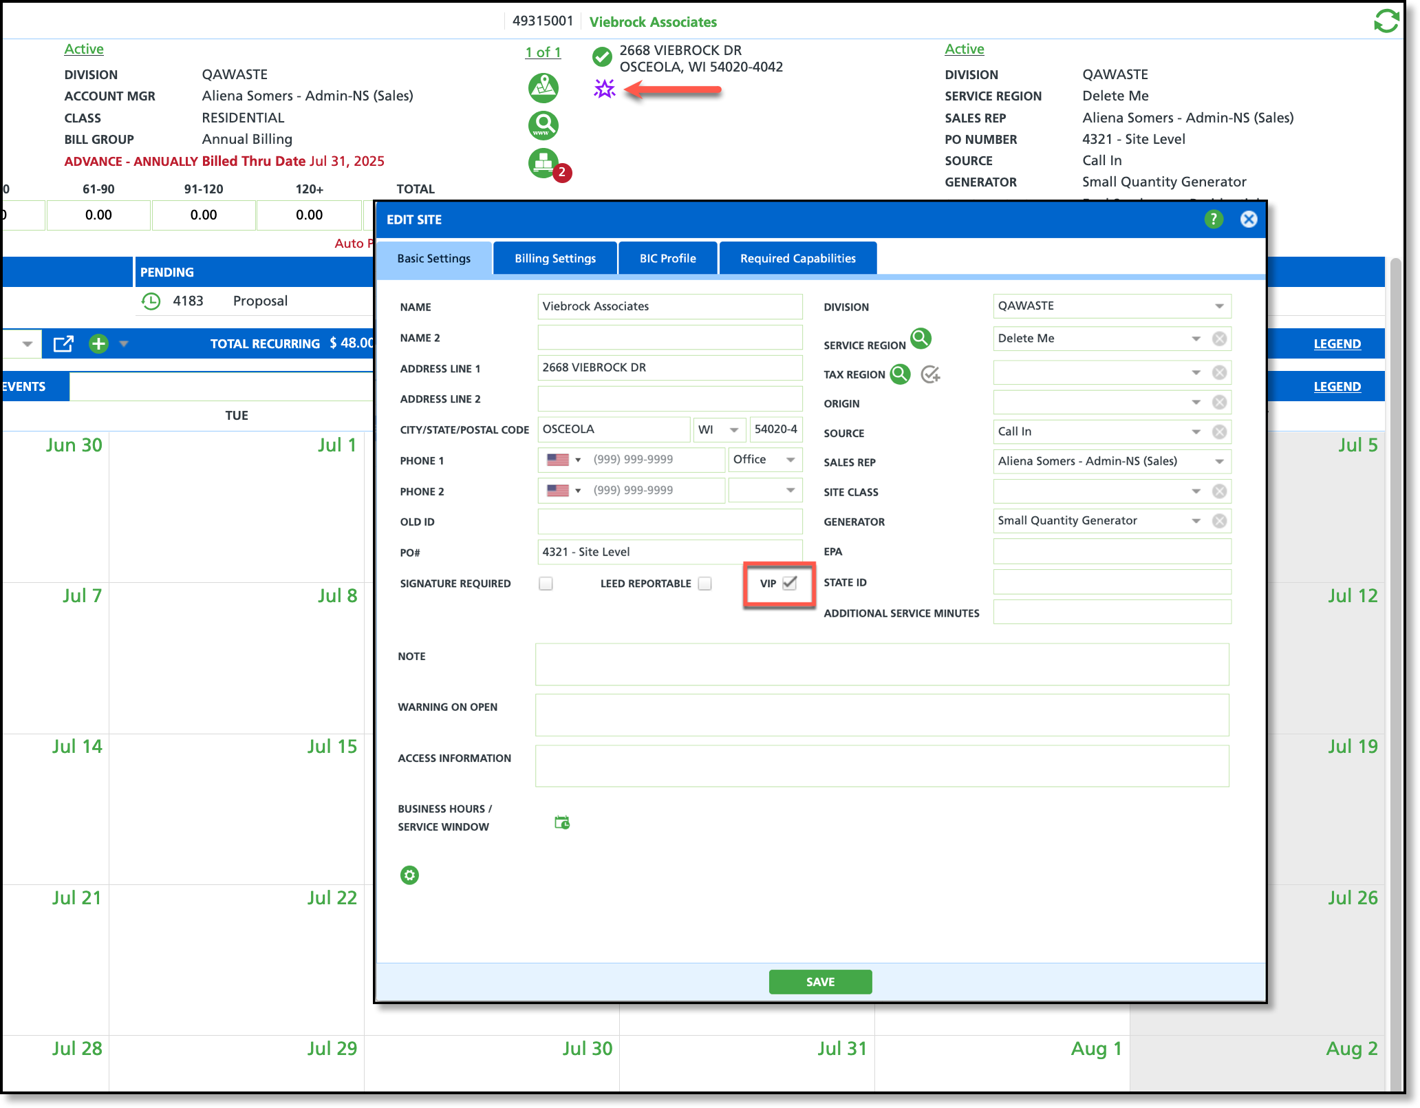
Task: Enable the Signature Required checkbox
Action: [x=546, y=584]
